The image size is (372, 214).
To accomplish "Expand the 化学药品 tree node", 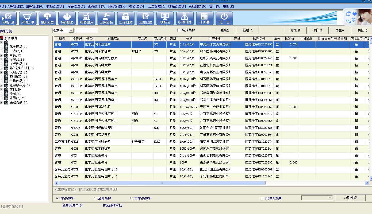I will coord(2,47).
